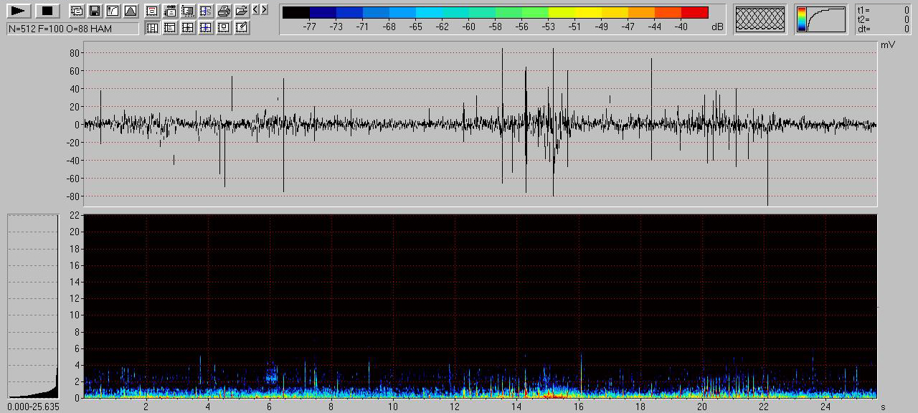
Task: Click the right arrow navigation button
Action: click(265, 9)
